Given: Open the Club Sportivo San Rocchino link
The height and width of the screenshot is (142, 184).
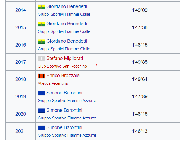Looking at the screenshot, I should (62, 66).
